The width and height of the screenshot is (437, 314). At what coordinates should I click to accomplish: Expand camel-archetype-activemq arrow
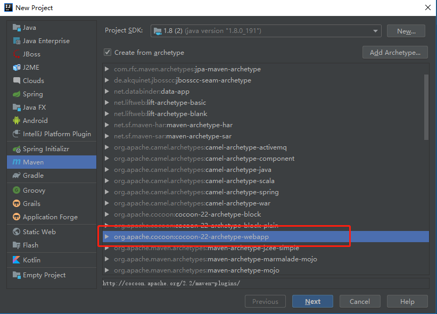click(107, 147)
